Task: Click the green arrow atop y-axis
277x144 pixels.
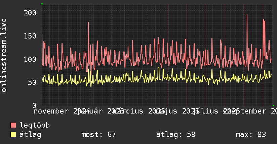Action: (x=42, y=4)
